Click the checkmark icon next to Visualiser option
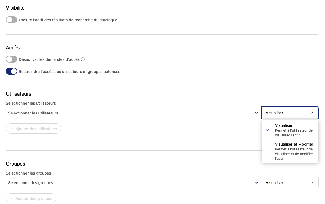Image resolution: width=325 pixels, height=204 pixels. click(268, 130)
